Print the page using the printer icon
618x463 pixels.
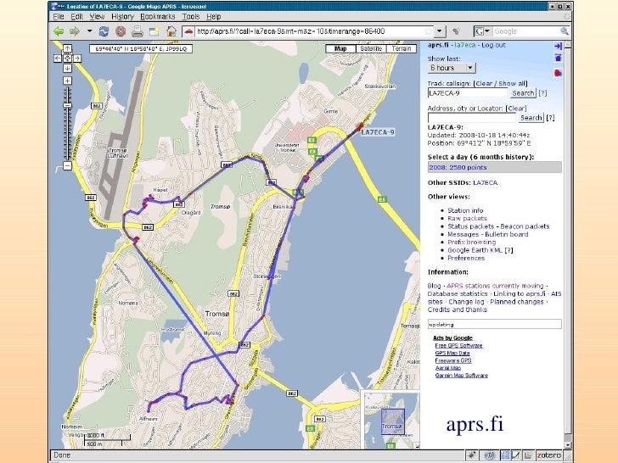(138, 31)
